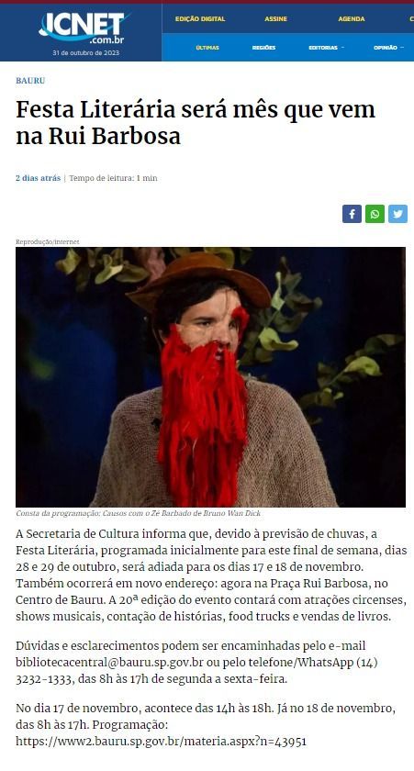Open the Regiões tab
The image size is (414, 771).
[263, 48]
